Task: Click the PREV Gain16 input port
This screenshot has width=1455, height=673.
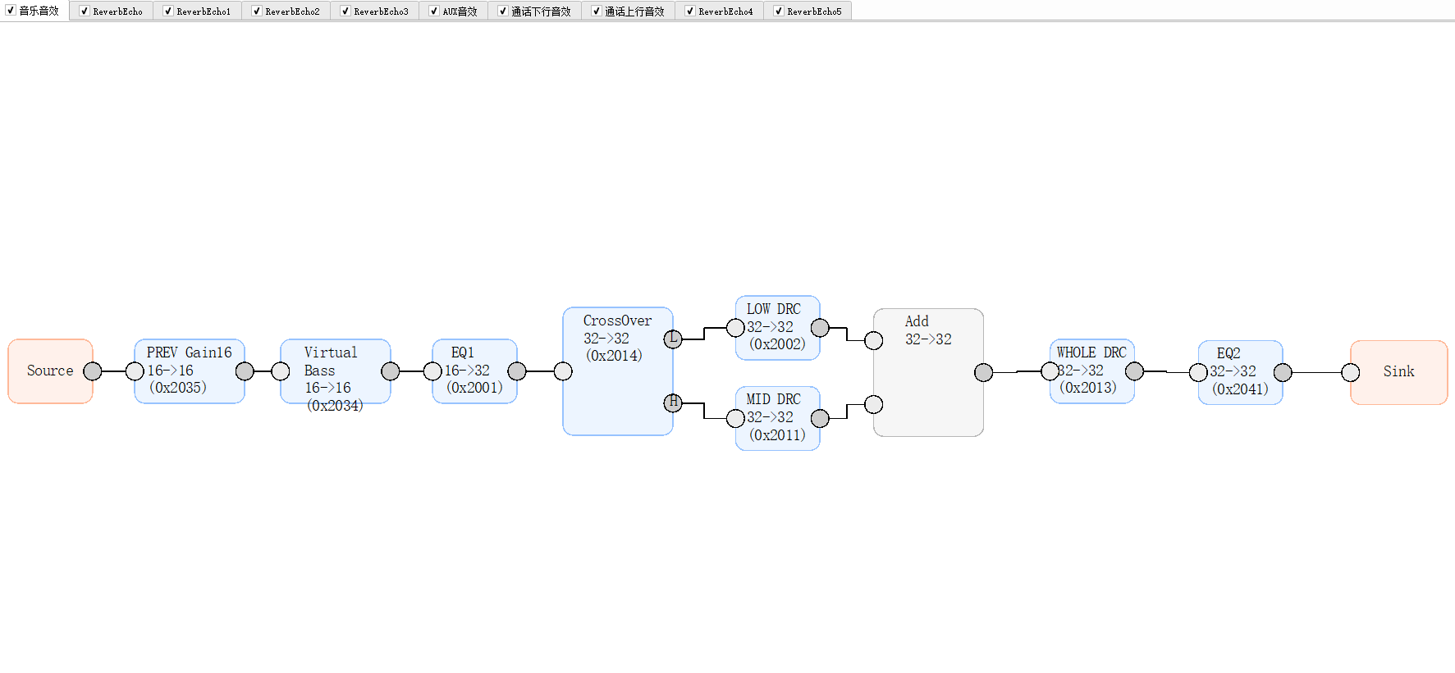Action: coord(135,371)
